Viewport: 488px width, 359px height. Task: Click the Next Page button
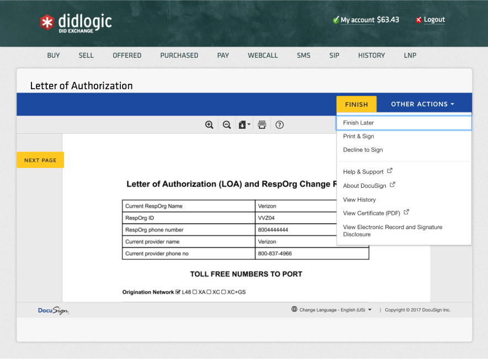point(40,160)
